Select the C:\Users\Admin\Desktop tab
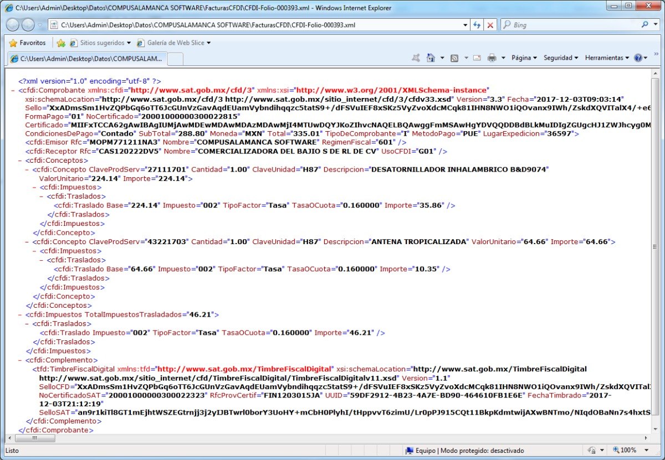This screenshot has width=665, height=460. click(x=86, y=58)
